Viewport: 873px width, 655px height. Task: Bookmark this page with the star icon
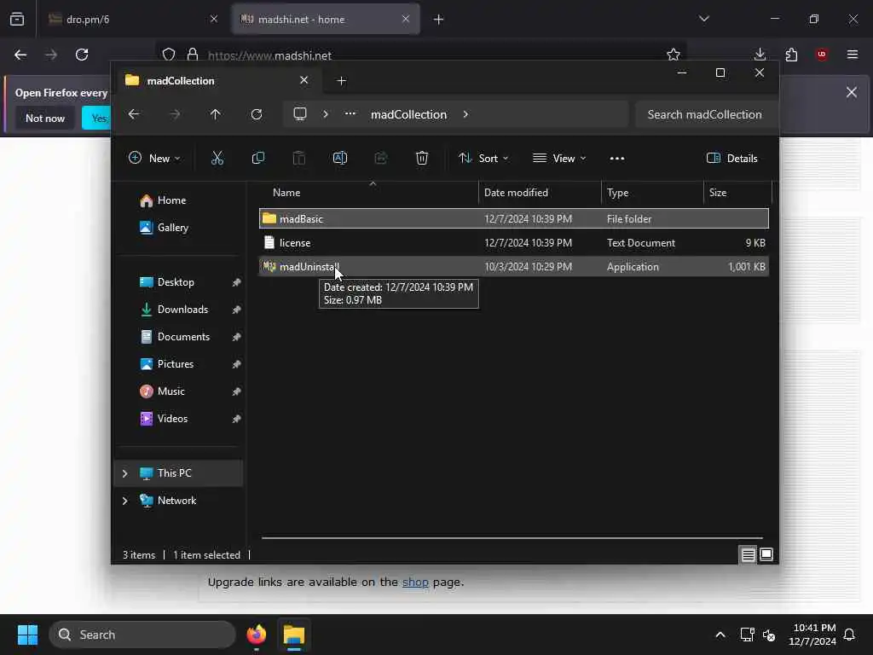674,55
